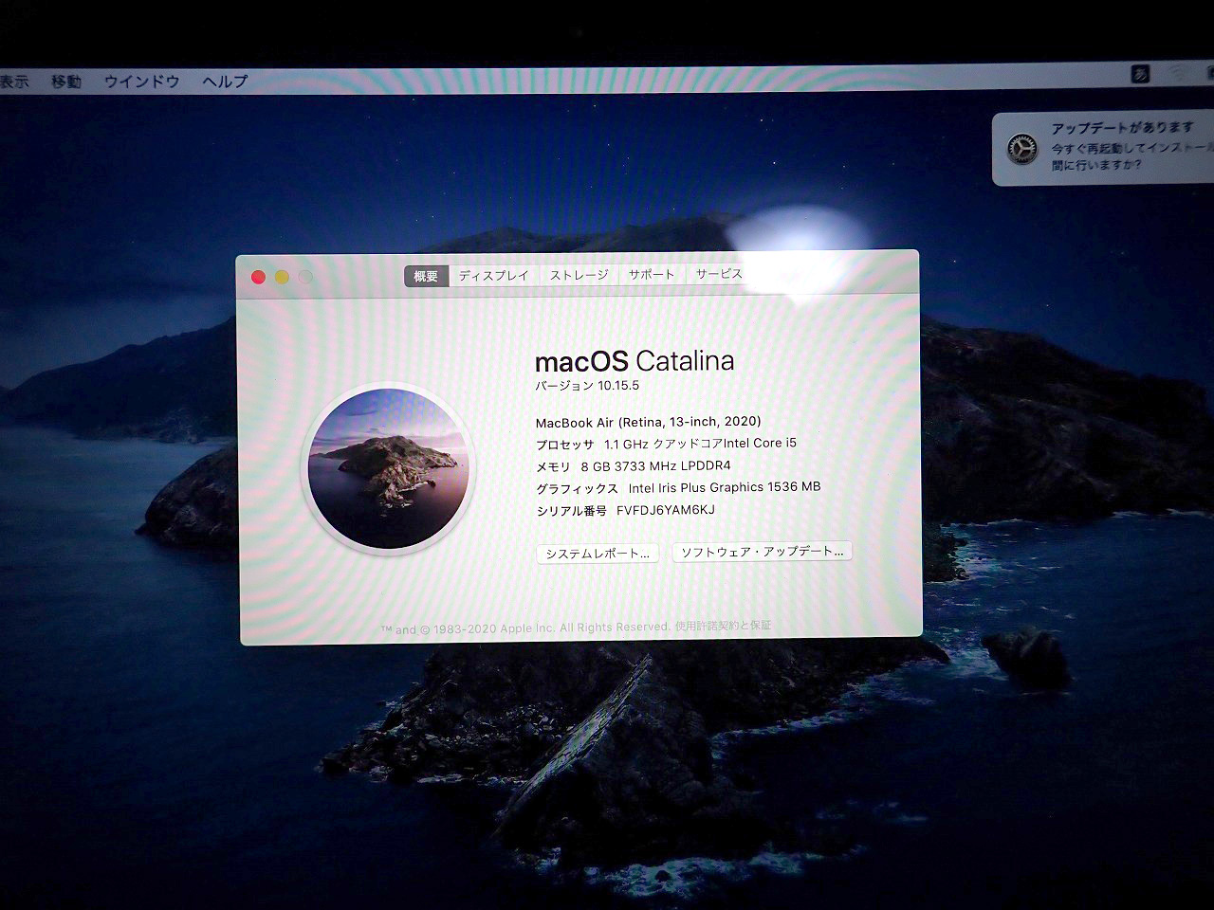Click the システムレポート... button
This screenshot has width=1214, height=910.
[x=597, y=554]
